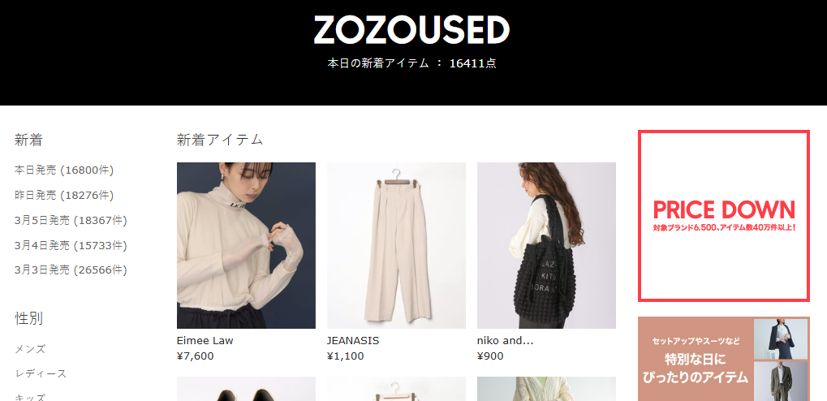Open 昨日発売 (18276件) filter
The width and height of the screenshot is (827, 401).
(x=64, y=195)
